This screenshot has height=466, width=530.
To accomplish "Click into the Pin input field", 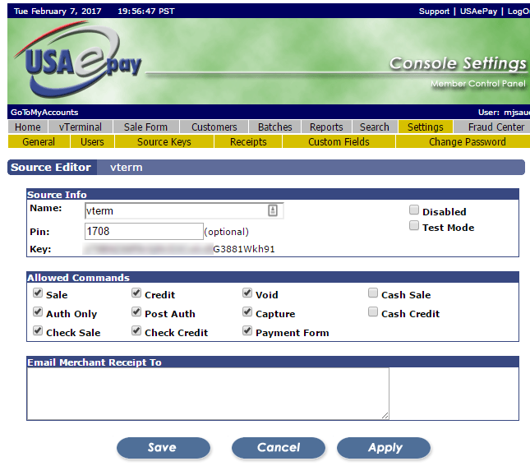I will [x=144, y=231].
